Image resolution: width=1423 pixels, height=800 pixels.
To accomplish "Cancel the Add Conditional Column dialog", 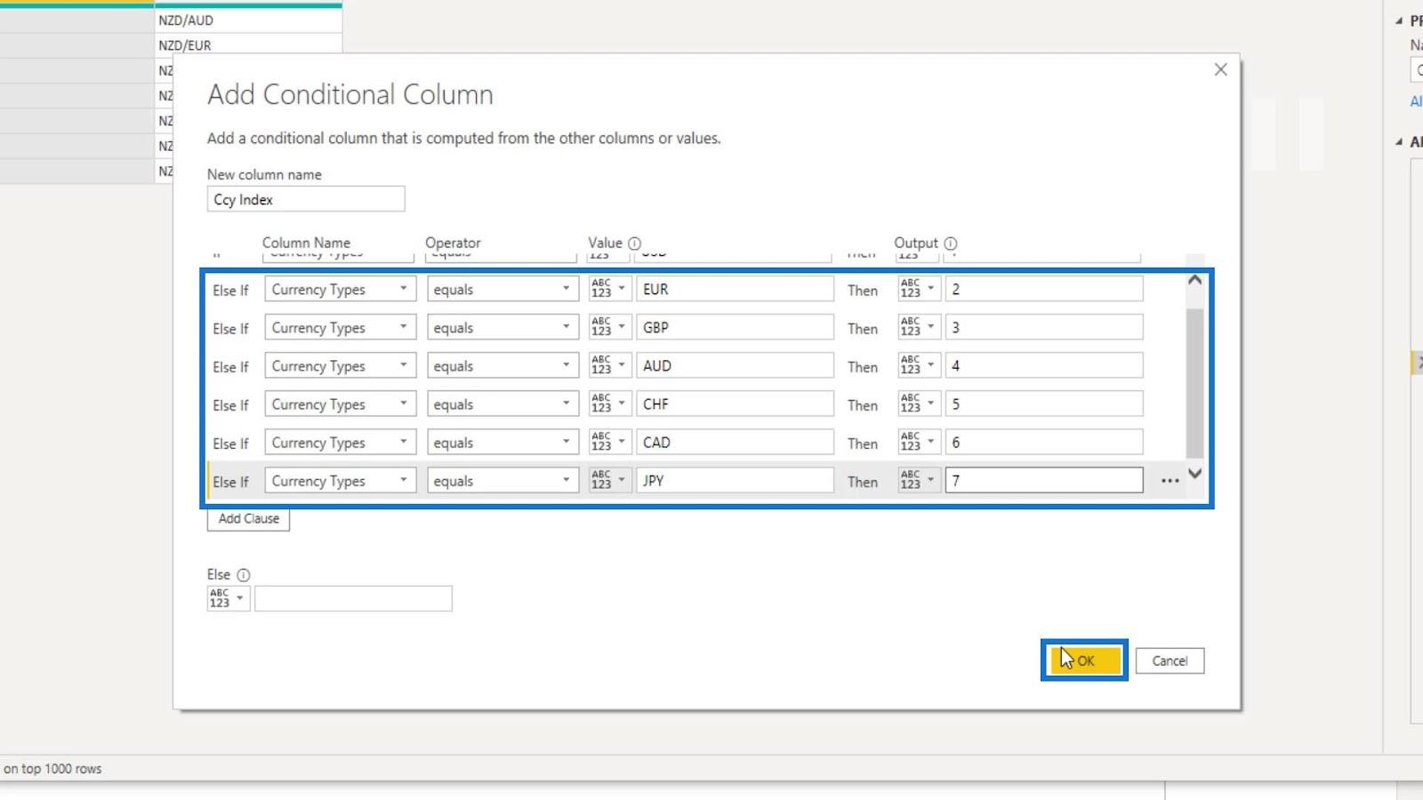I will (1170, 660).
